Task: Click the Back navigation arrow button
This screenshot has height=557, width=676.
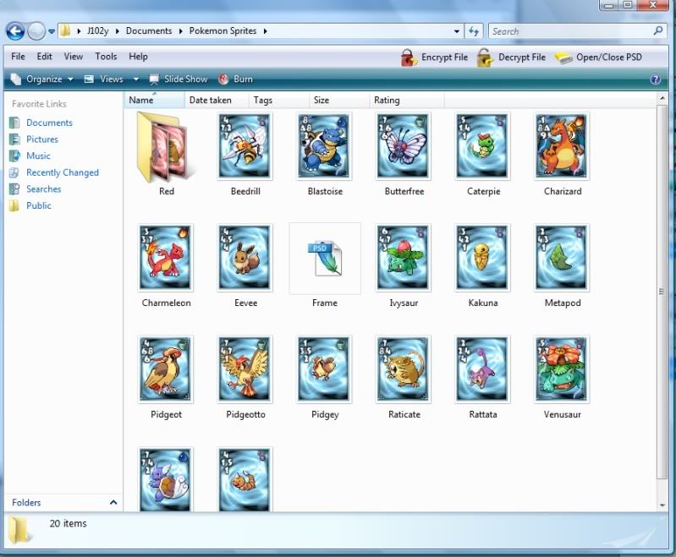Action: point(15,31)
